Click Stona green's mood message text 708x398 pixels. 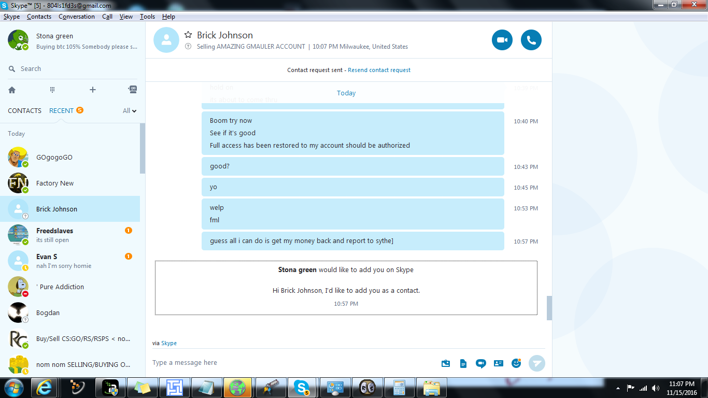87,47
